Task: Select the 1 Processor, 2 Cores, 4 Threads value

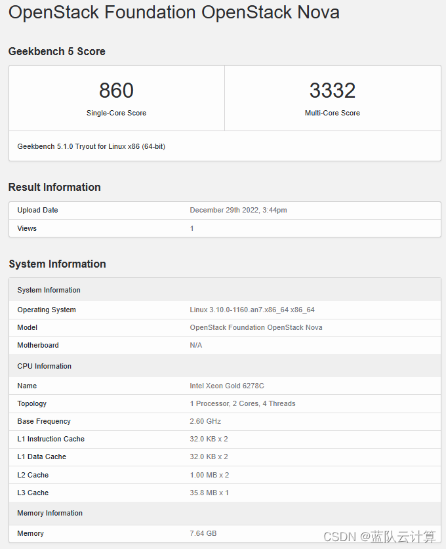Action: pos(243,403)
